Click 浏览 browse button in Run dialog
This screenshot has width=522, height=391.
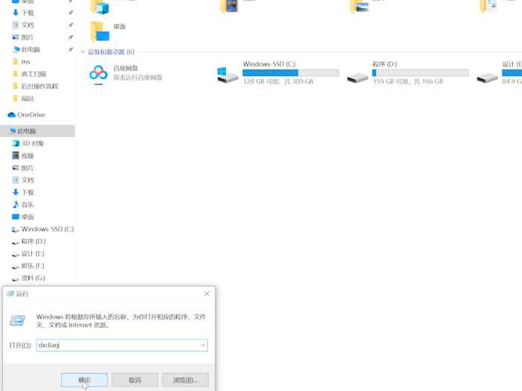point(185,380)
